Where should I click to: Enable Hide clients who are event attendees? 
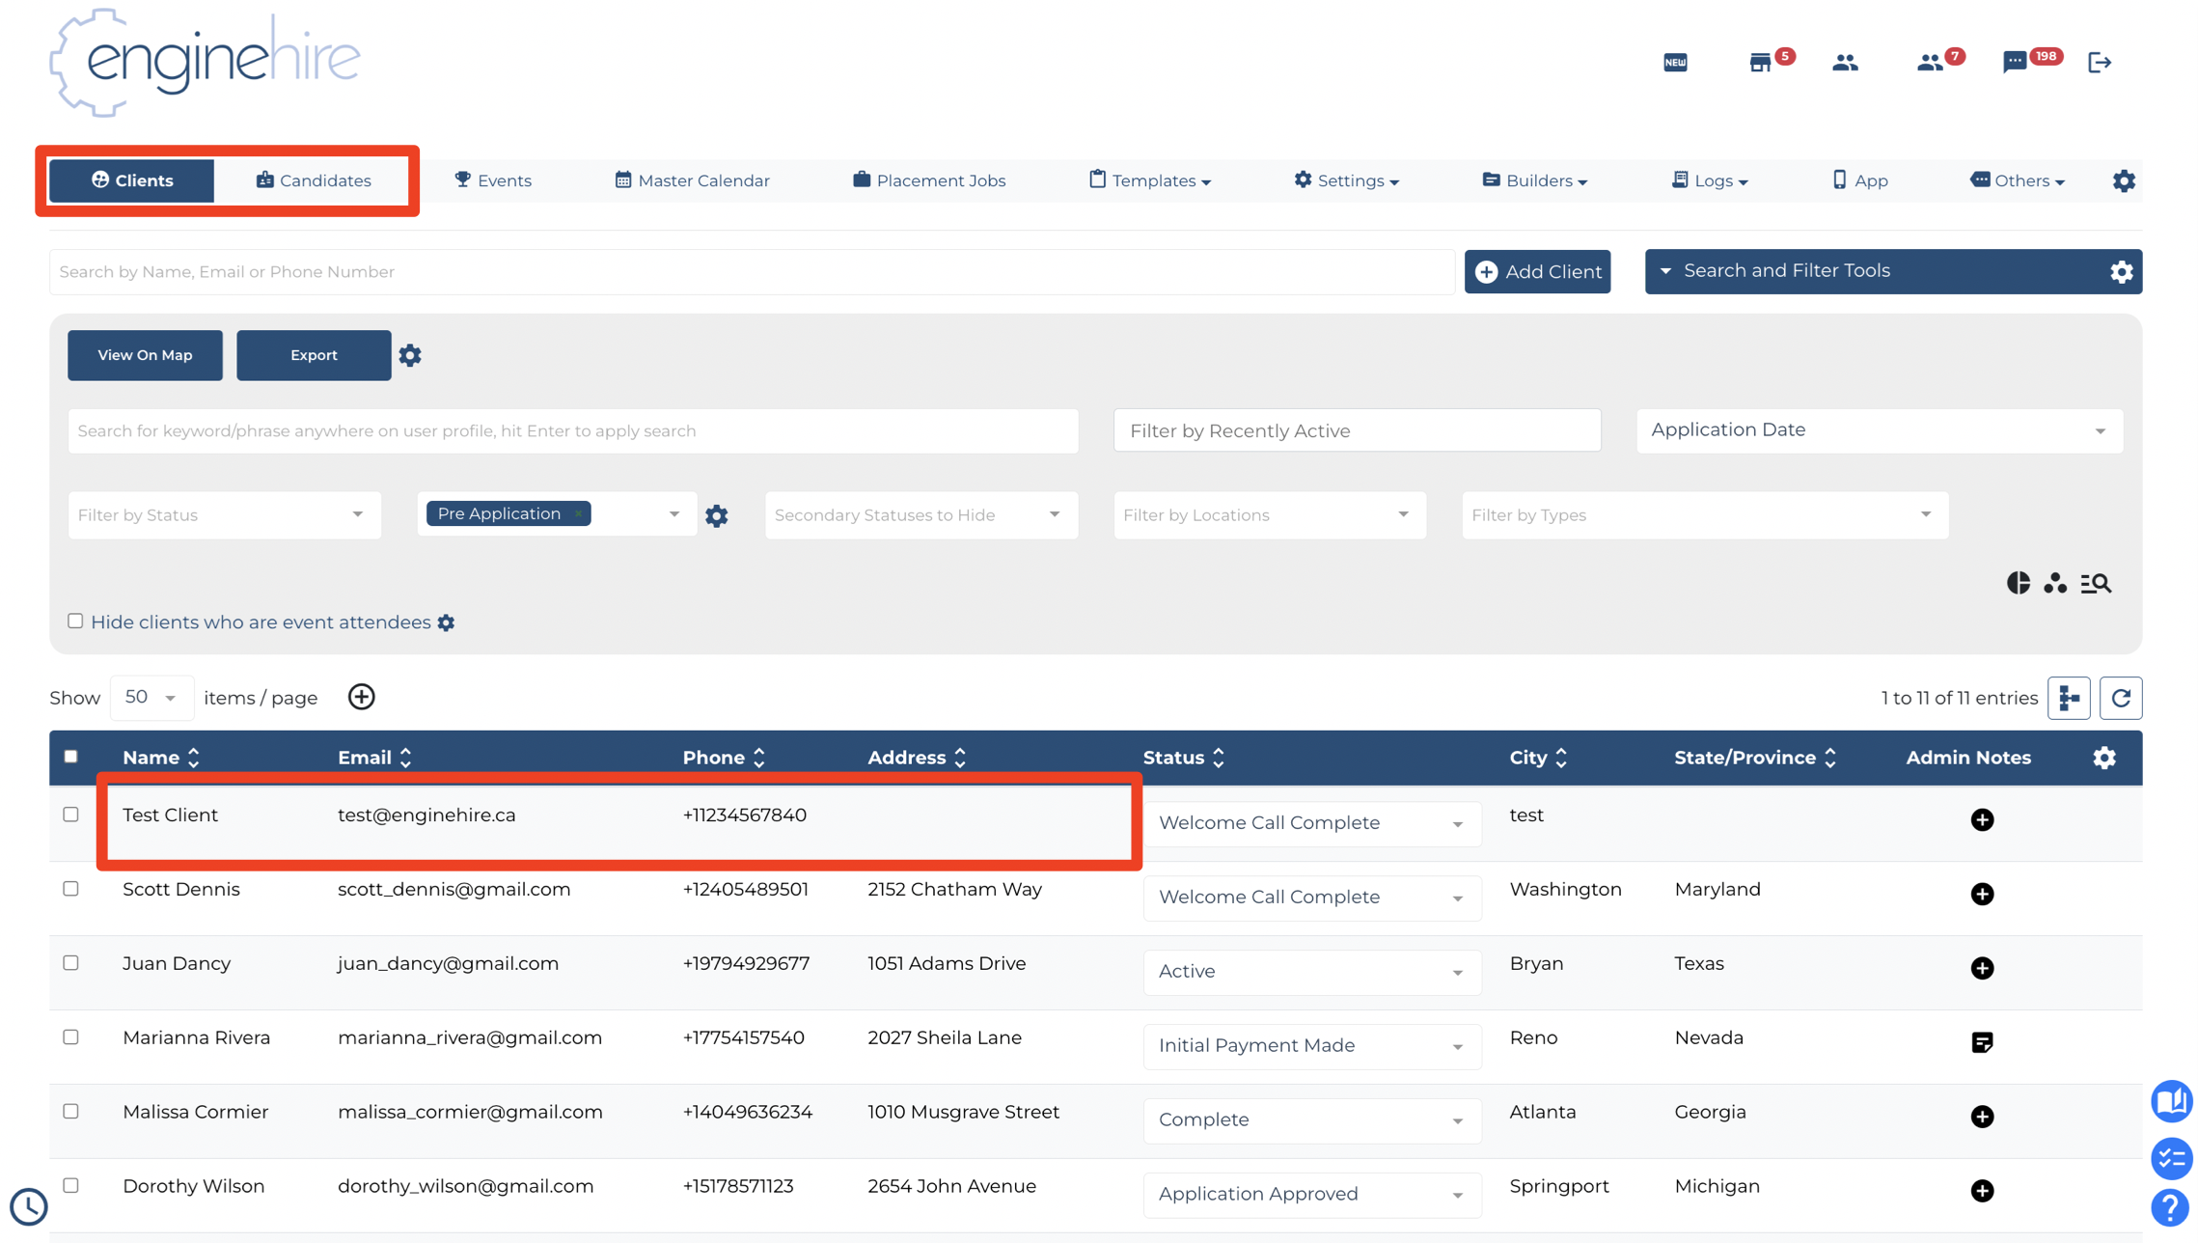(x=75, y=621)
